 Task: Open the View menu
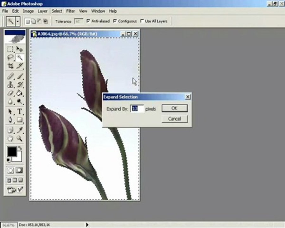83,11
